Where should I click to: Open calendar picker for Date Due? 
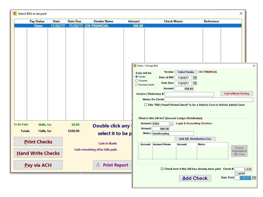click(195, 83)
